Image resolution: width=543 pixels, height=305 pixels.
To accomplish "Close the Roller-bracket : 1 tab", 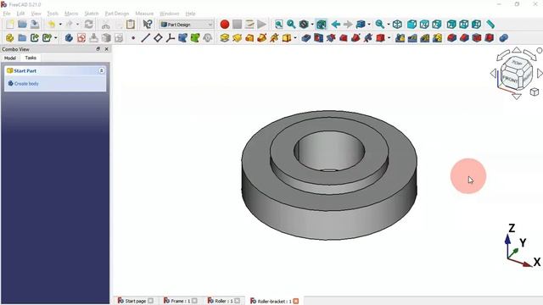I will coord(296,302).
